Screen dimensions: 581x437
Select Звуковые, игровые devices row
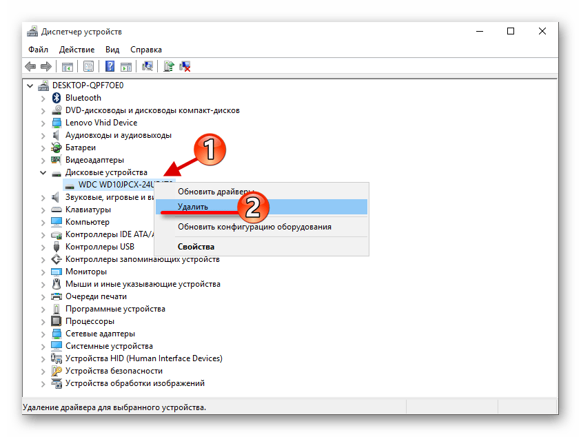110,197
